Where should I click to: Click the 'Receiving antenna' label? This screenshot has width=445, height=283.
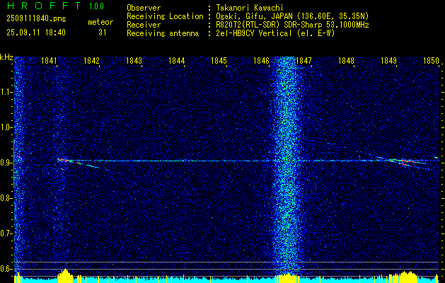pyautogui.click(x=163, y=33)
